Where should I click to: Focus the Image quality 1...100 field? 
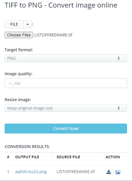(x=66, y=83)
